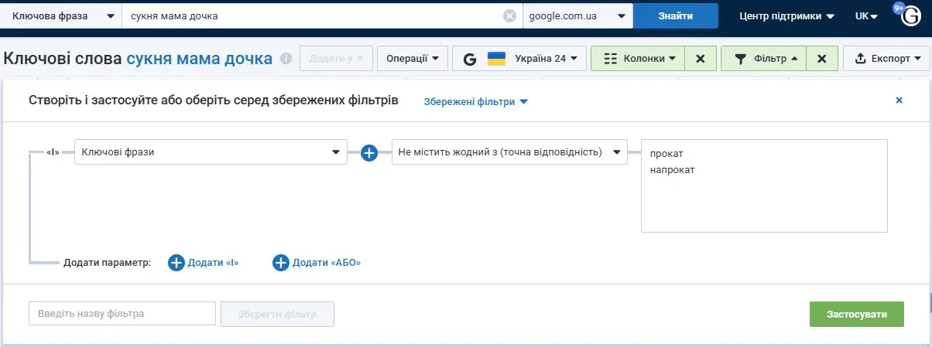Click the plus icon between condition dropdowns
The width and height of the screenshot is (932, 347).
point(369,152)
